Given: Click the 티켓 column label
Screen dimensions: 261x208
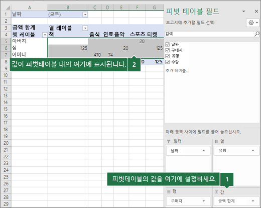Looking at the screenshot, I should click(152, 35).
